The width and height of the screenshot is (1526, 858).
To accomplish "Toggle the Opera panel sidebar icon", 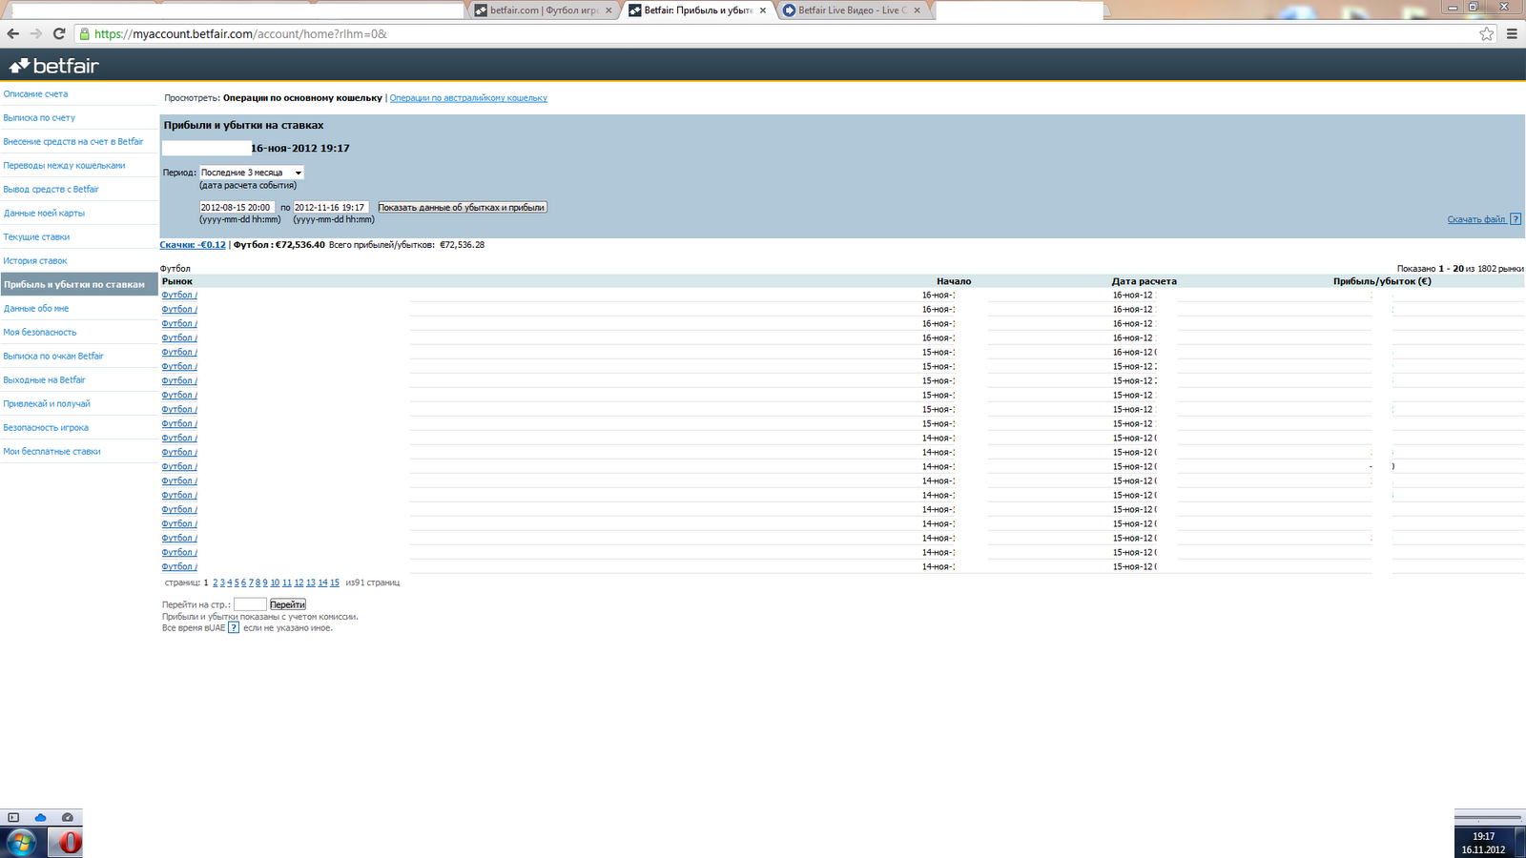I will point(13,817).
